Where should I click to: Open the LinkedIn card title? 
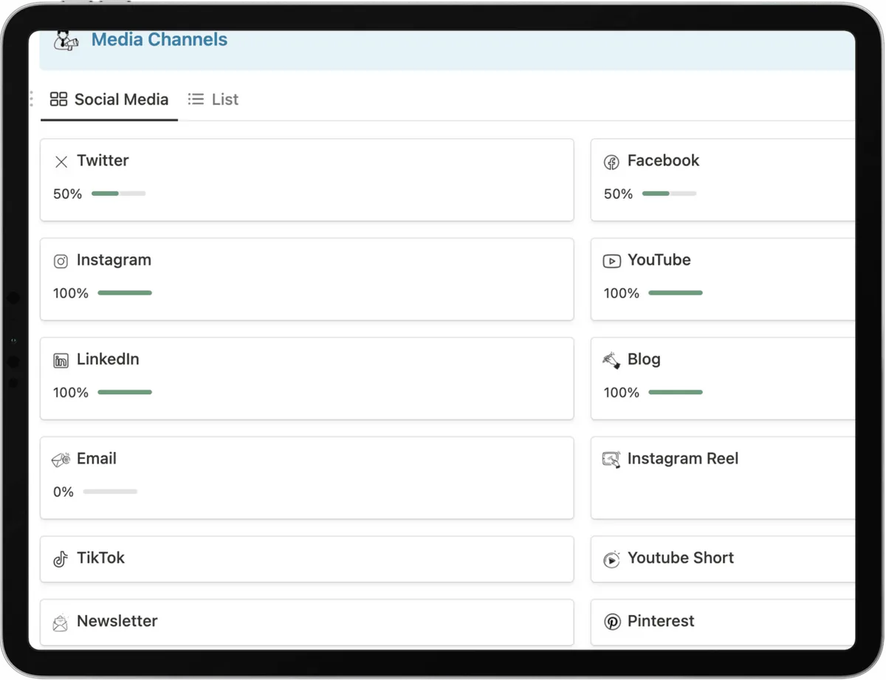(x=108, y=359)
